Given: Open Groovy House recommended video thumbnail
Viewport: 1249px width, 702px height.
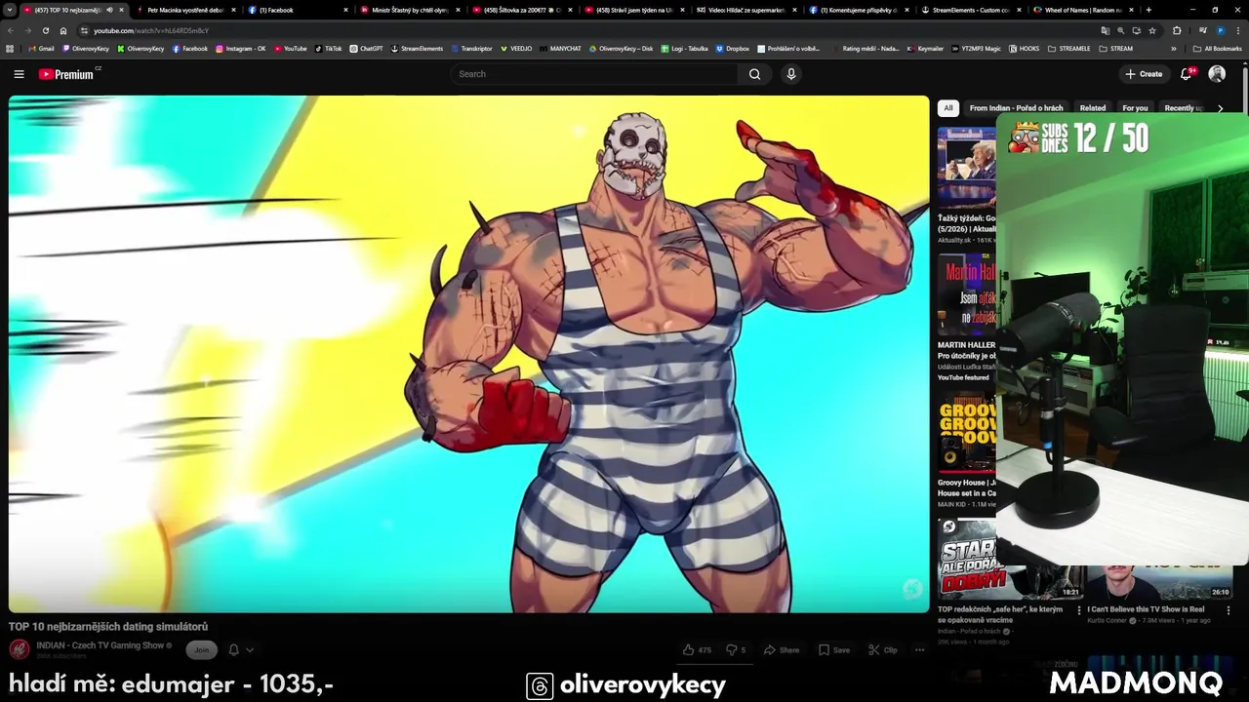Looking at the screenshot, I should point(967,433).
